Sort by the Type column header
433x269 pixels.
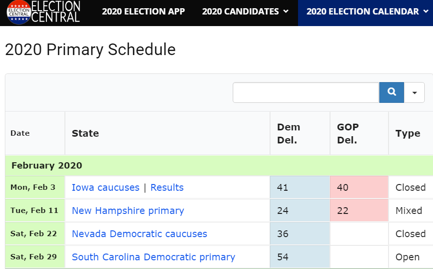pos(408,133)
